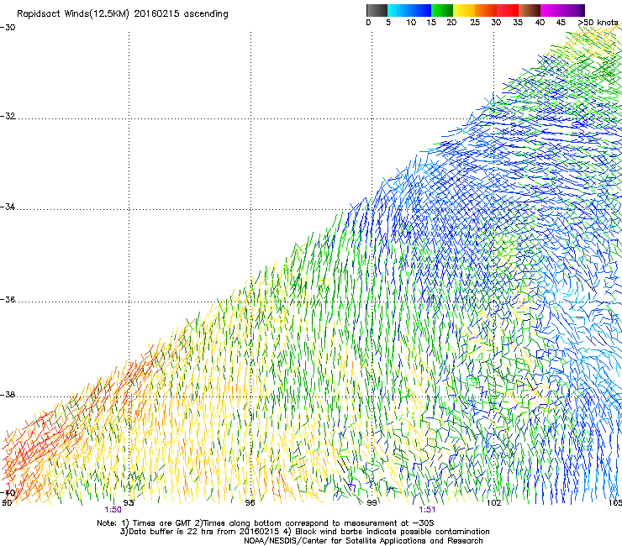Click the '99' longitude axis label

pyautogui.click(x=372, y=503)
